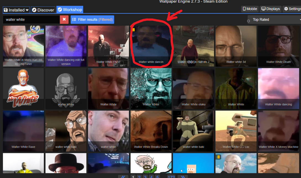
Task: Open yellow hazmat suit on couch wallpaper
Action: pyautogui.click(x=23, y=163)
